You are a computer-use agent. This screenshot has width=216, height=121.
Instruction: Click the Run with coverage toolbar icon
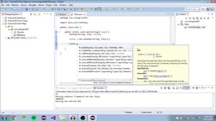point(64,9)
